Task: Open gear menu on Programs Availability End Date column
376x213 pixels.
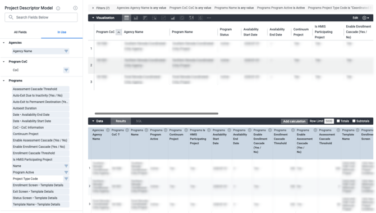Action: 250,130
